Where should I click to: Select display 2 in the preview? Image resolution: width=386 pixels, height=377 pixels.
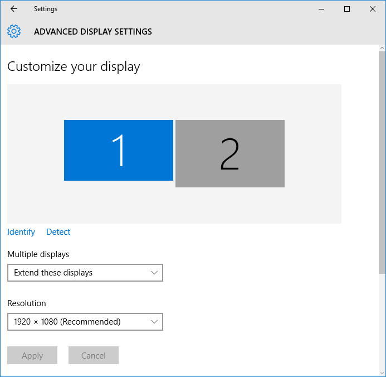point(229,153)
